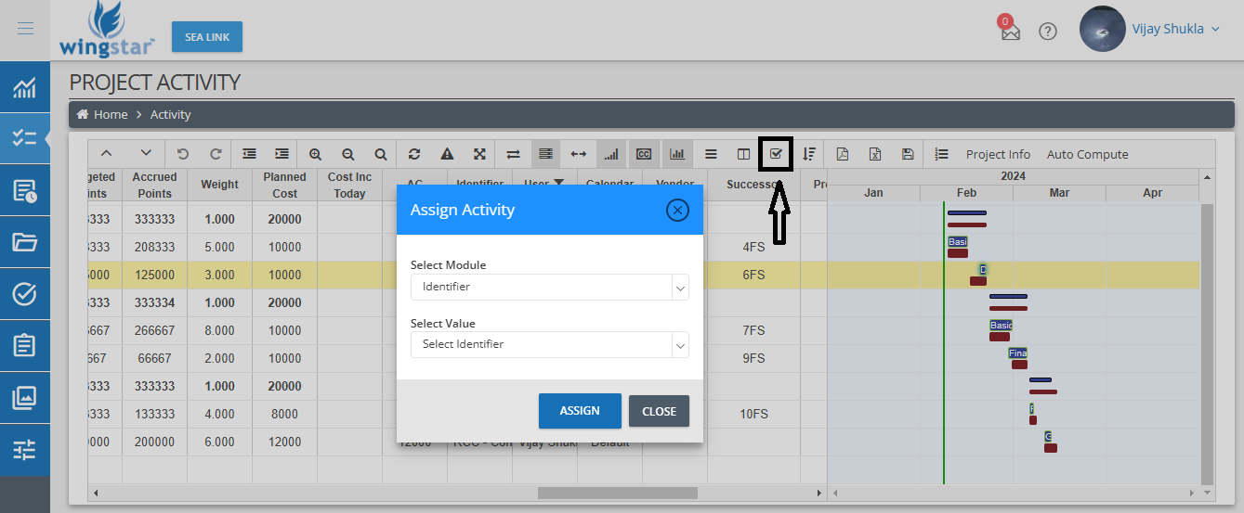
Task: Toggle the row stripes view button
Action: tap(545, 154)
